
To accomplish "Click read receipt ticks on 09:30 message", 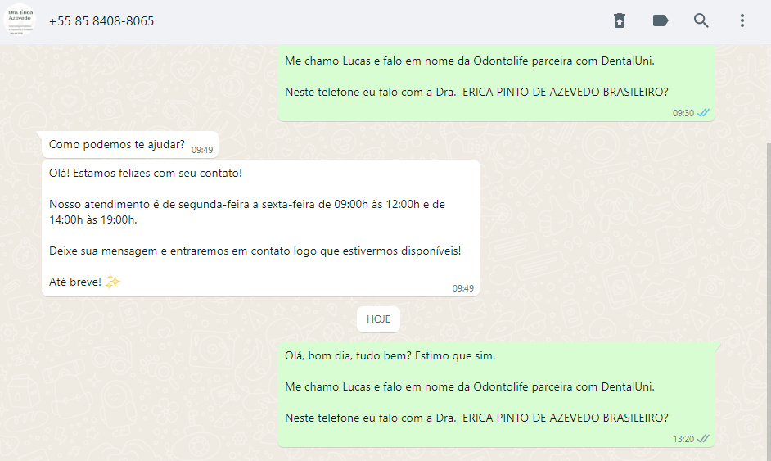I will [703, 113].
